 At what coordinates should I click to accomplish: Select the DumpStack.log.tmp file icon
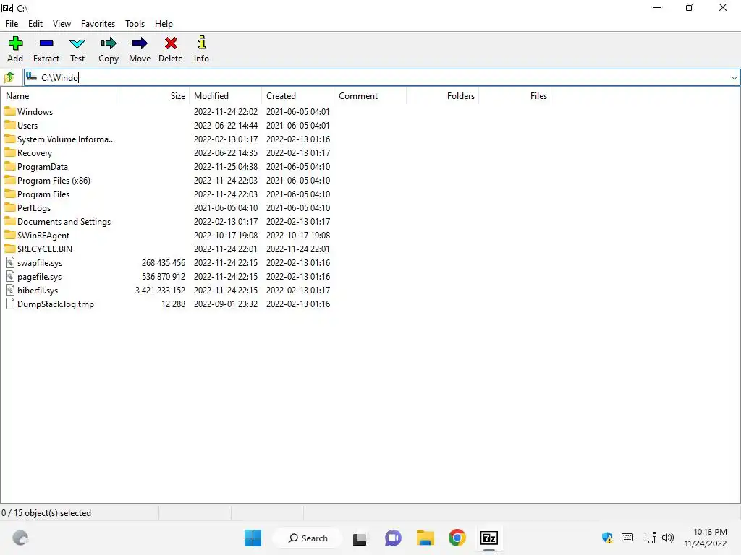pyautogui.click(x=10, y=304)
